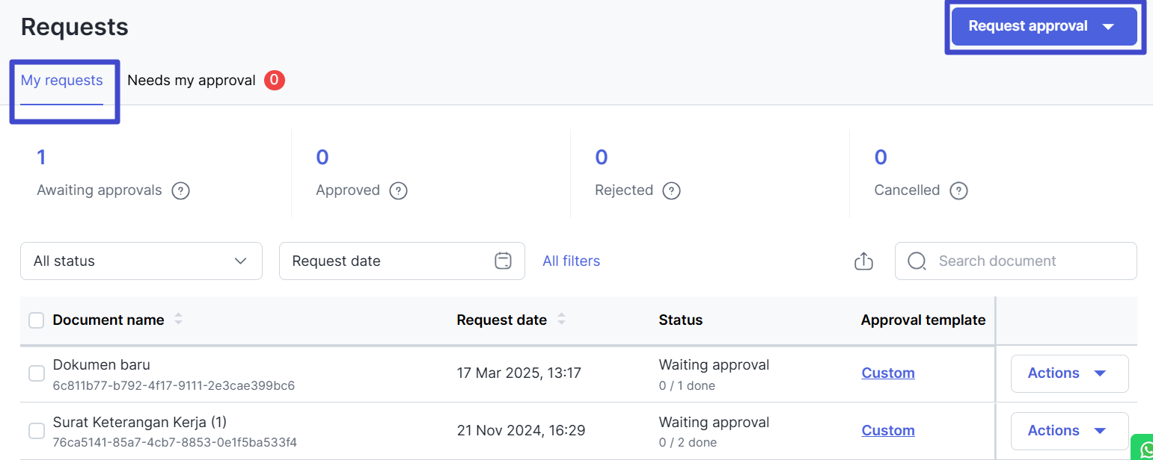Click the Cancelled help question icon

point(958,190)
